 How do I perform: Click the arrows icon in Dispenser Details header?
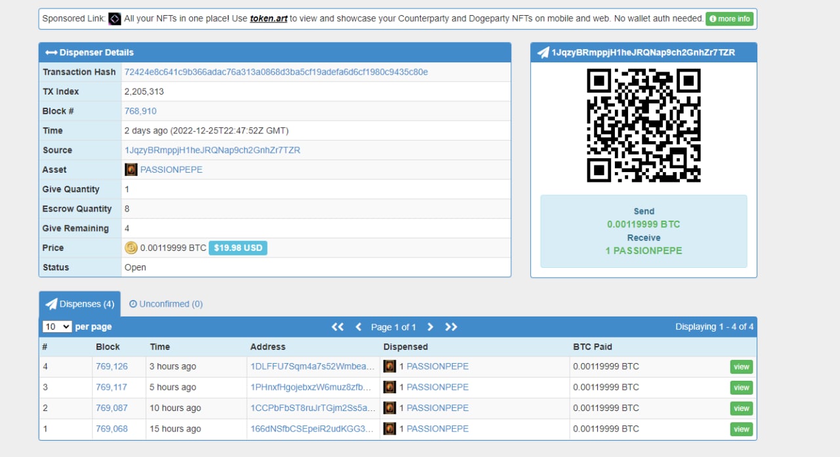(x=51, y=53)
